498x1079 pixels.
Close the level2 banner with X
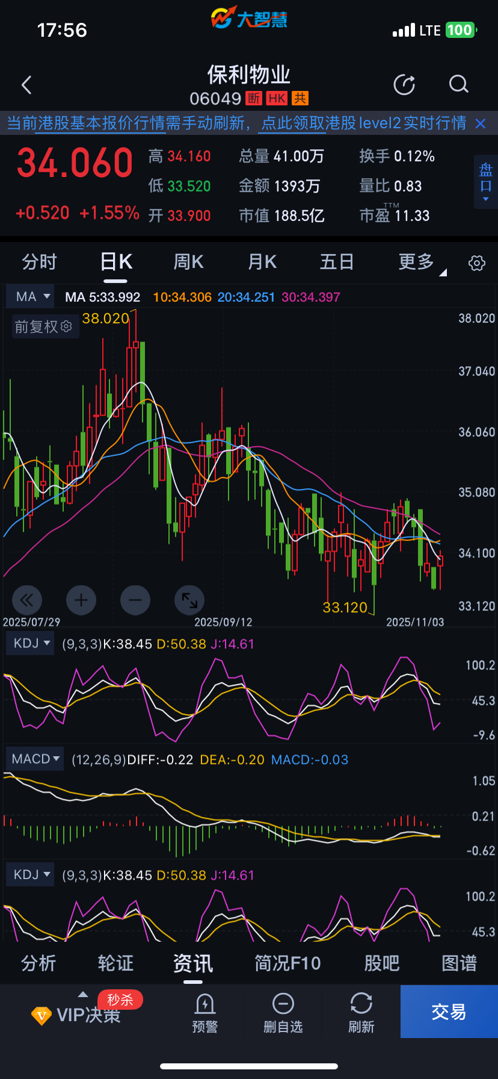481,123
